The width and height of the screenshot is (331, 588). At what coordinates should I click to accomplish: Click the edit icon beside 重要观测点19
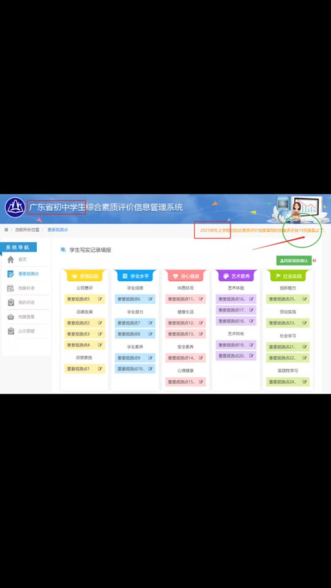252,345
